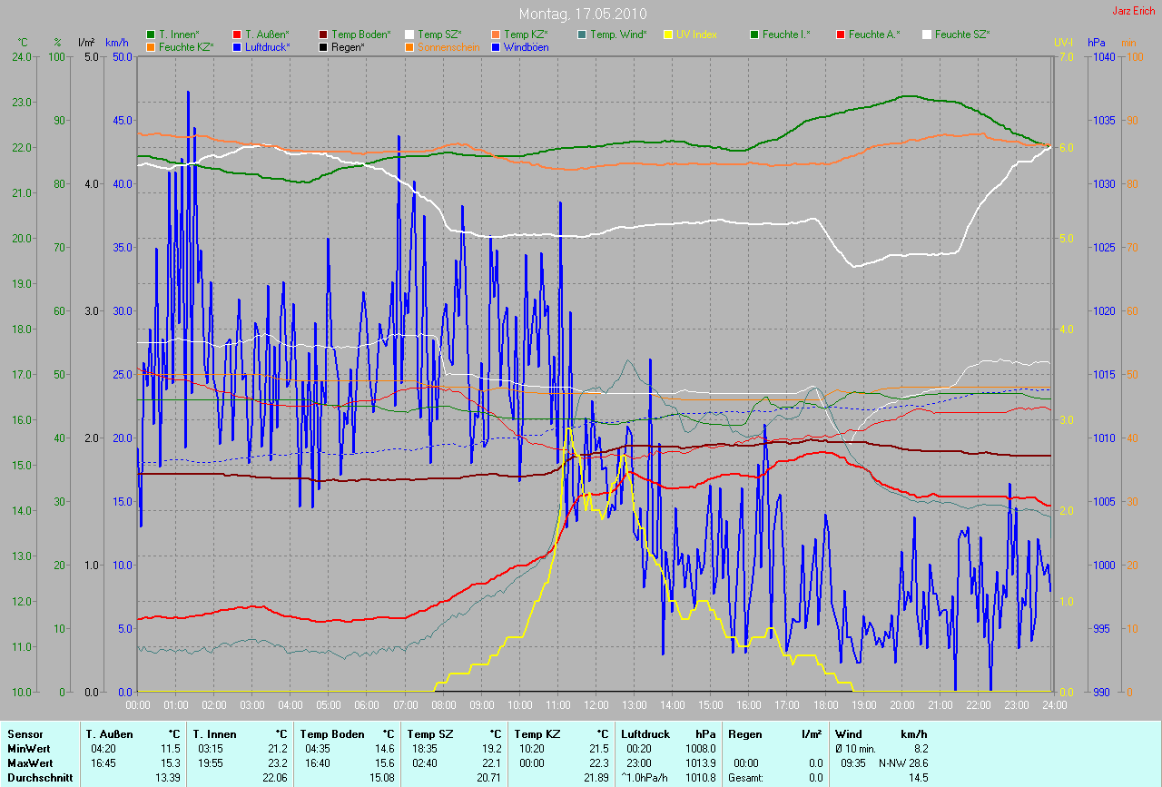This screenshot has width=1162, height=787.
Task: Click the black Regen legend square
Action: pos(323,46)
